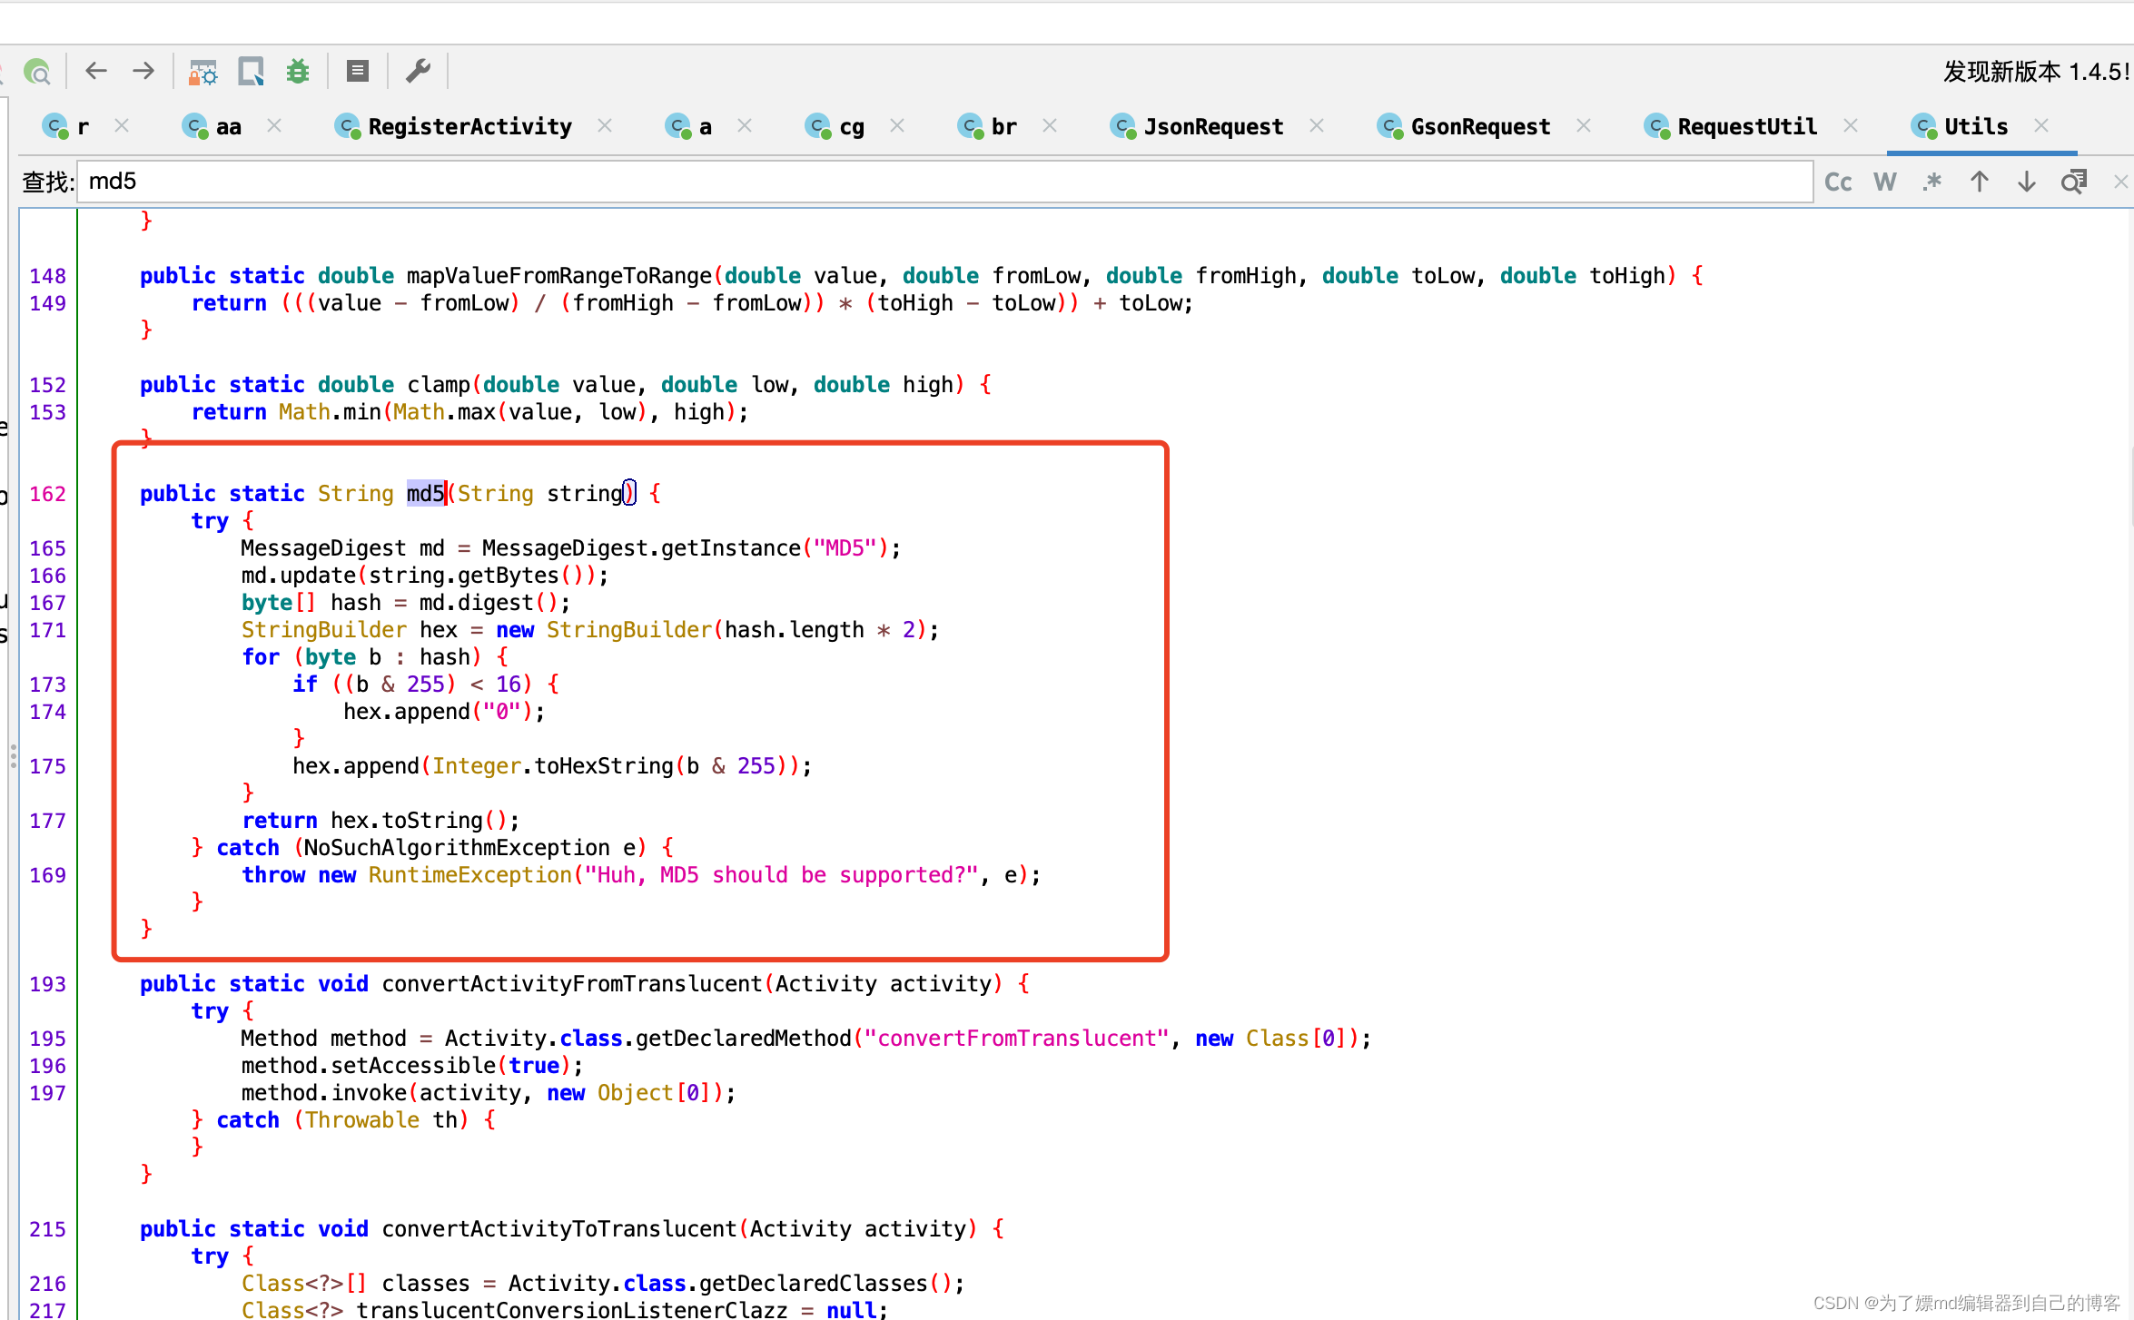Click line number 193 in gutter
2134x1320 pixels.
pyautogui.click(x=47, y=984)
